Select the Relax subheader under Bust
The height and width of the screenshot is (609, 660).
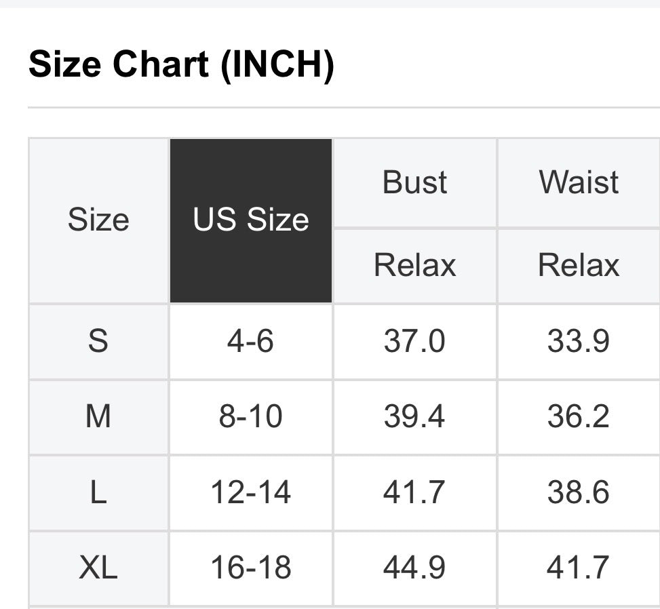(414, 265)
